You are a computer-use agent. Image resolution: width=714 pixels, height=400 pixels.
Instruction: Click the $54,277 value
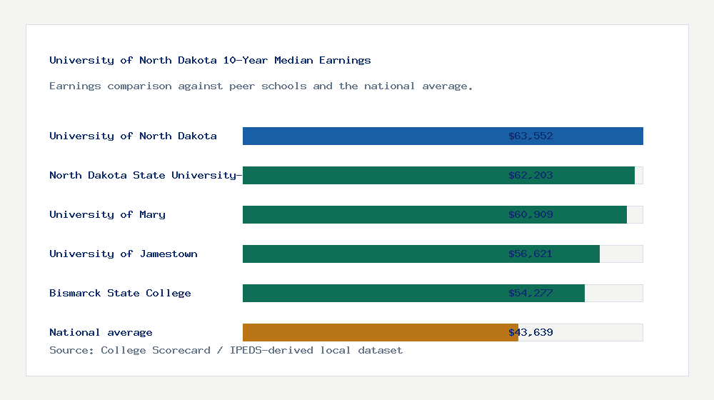pos(531,293)
